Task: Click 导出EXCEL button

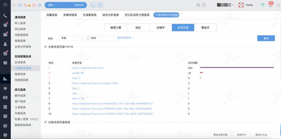Action: (261, 135)
